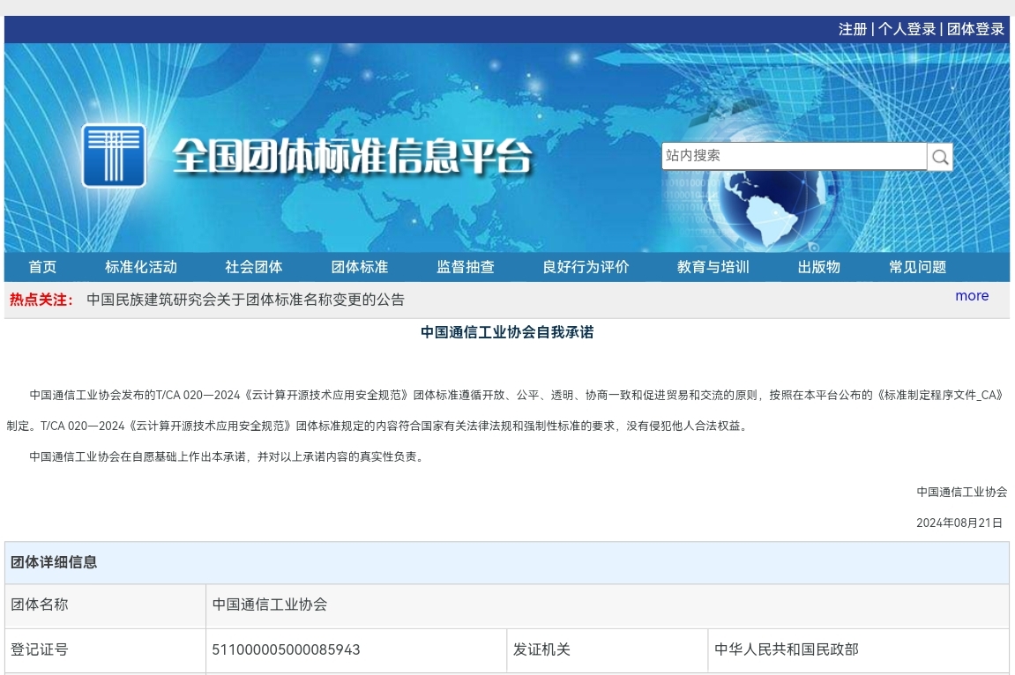Viewport: 1015px width, 675px height.
Task: Click the blue platform logo icon
Action: pos(114,156)
